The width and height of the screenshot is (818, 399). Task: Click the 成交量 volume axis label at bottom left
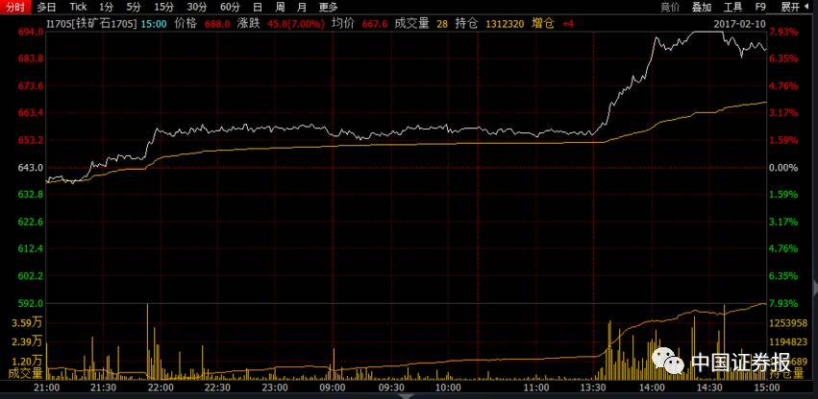pyautogui.click(x=25, y=373)
